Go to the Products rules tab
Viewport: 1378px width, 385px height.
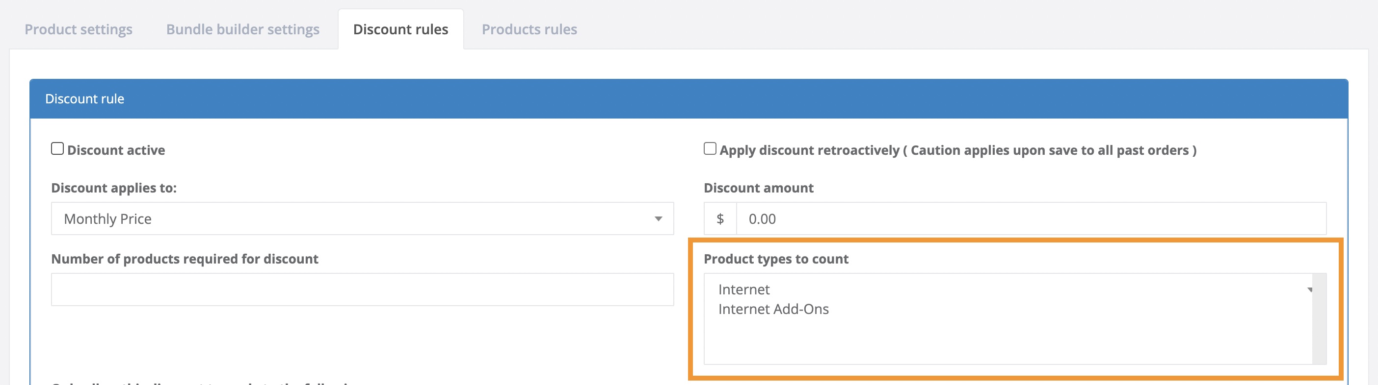529,29
